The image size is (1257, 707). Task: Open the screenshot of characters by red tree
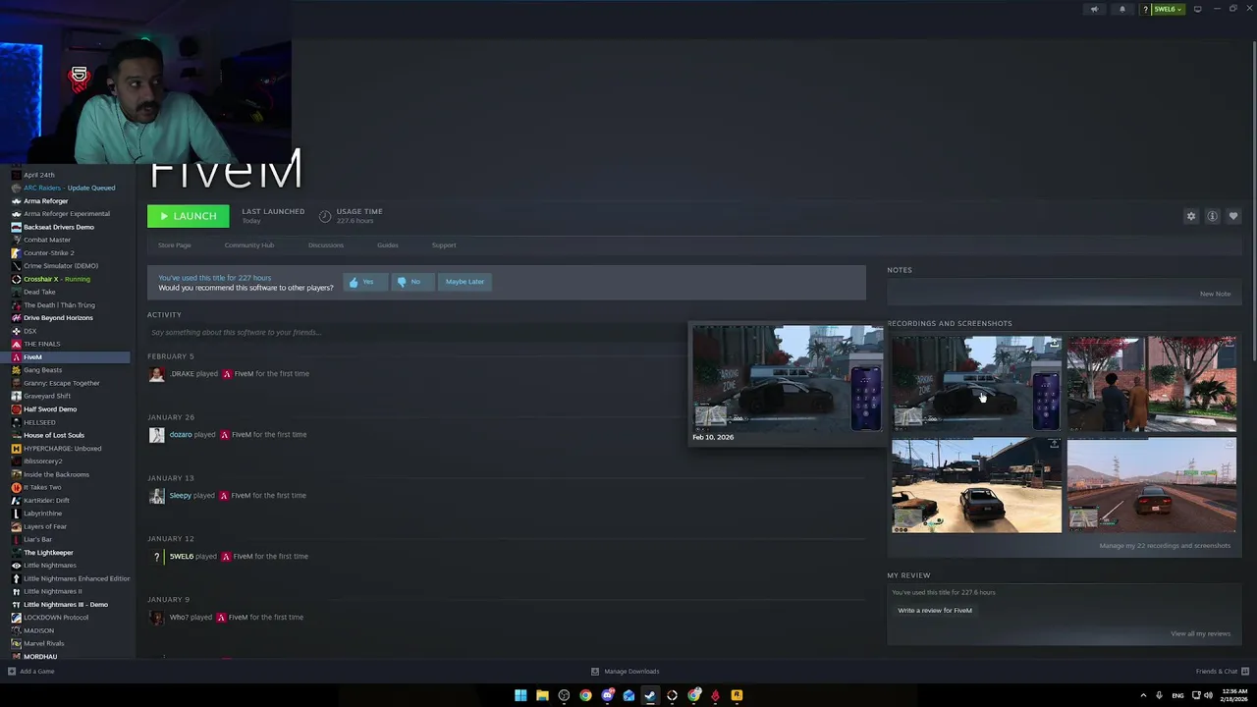1152,383
